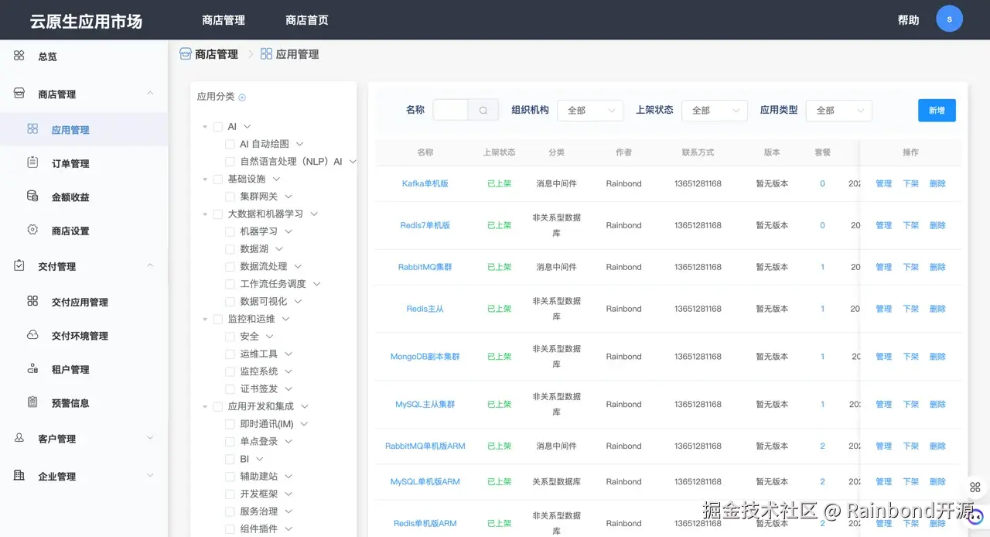The width and height of the screenshot is (990, 537).
Task: Collapse the 基础设施 tree node triangle
Action: (x=205, y=180)
